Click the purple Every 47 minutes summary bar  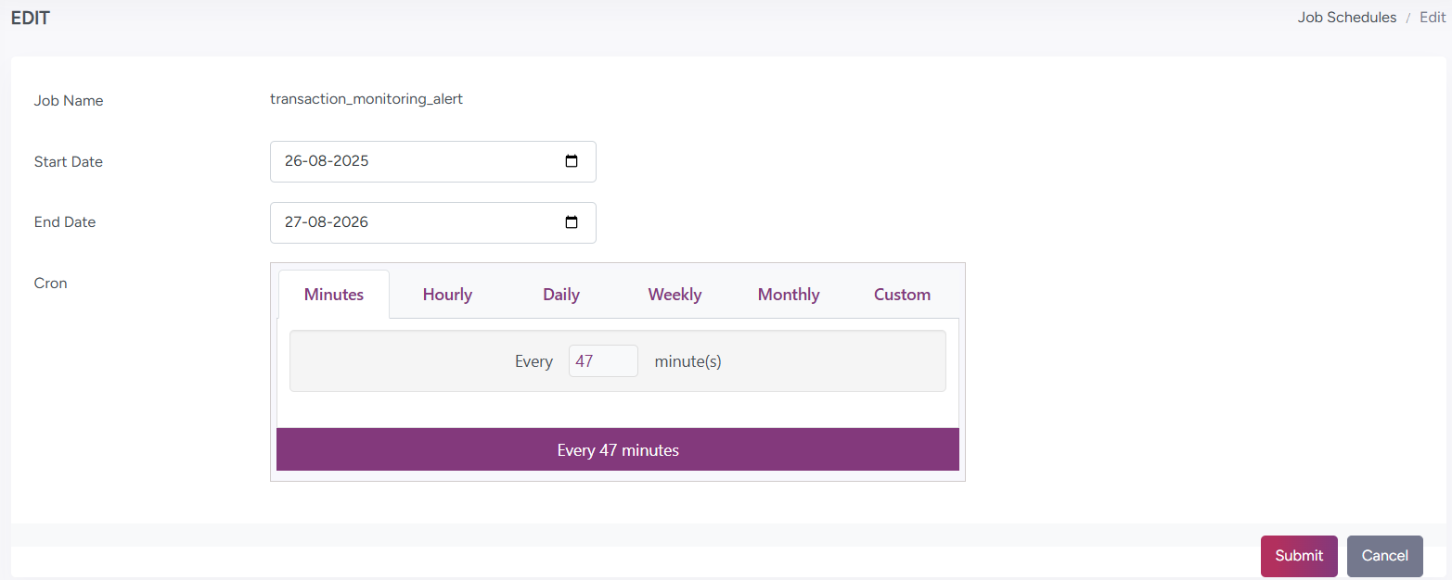coord(618,450)
